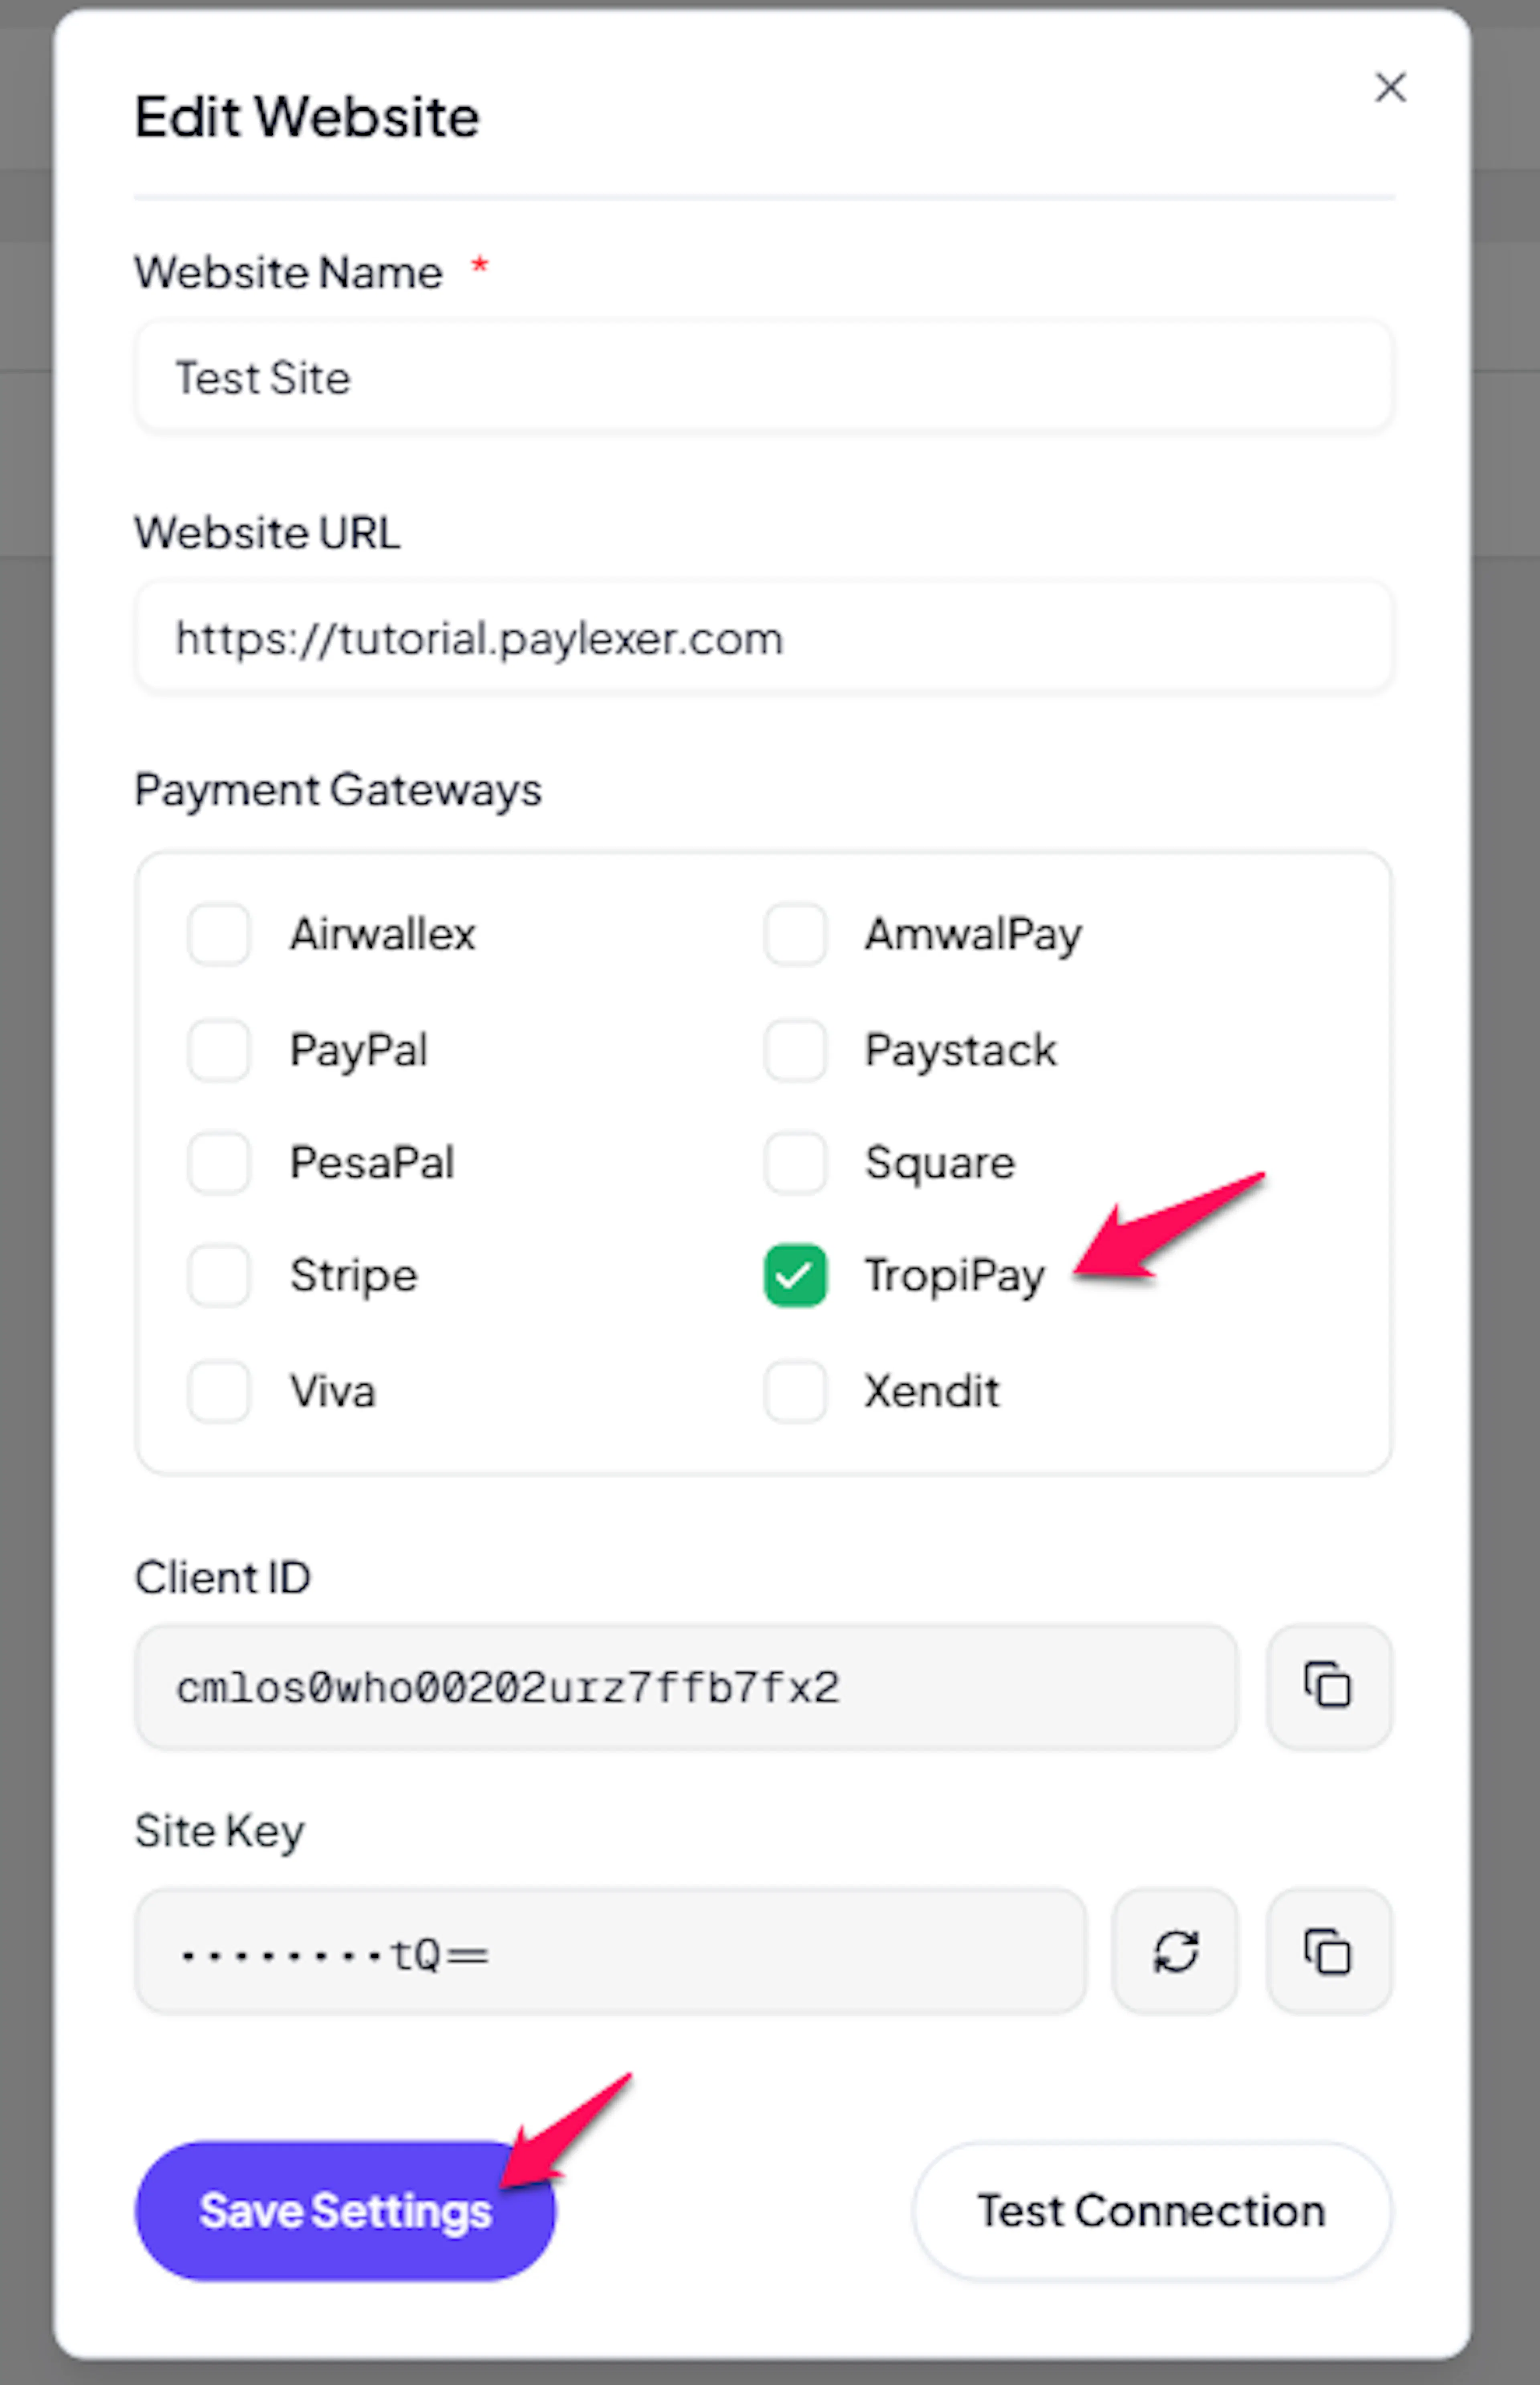
Task: Click the masked Site Key field
Action: point(610,1952)
